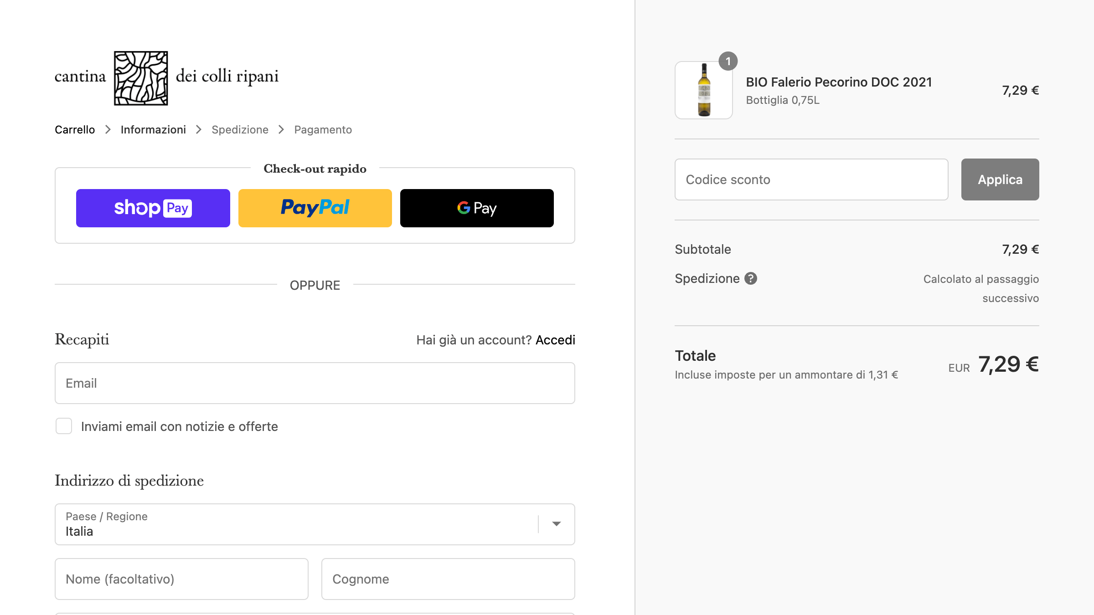Click the Codice sconto field

click(811, 179)
